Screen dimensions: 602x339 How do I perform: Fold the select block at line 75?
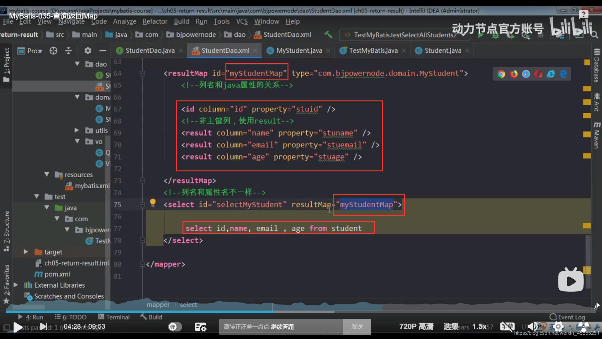point(142,205)
